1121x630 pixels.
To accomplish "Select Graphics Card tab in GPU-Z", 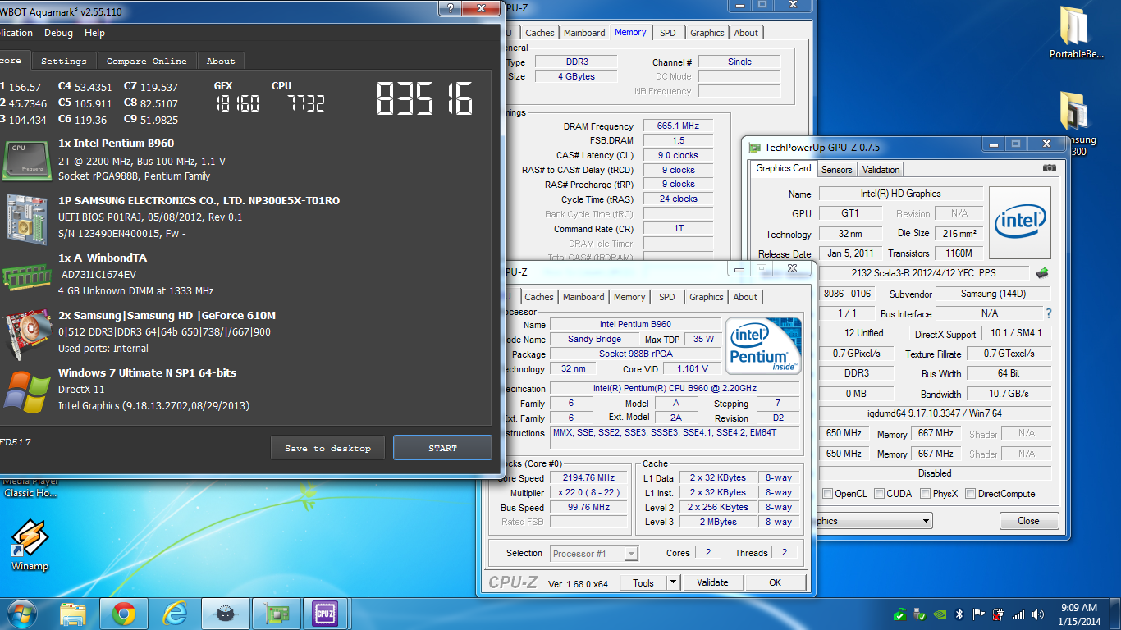I will [x=783, y=168].
